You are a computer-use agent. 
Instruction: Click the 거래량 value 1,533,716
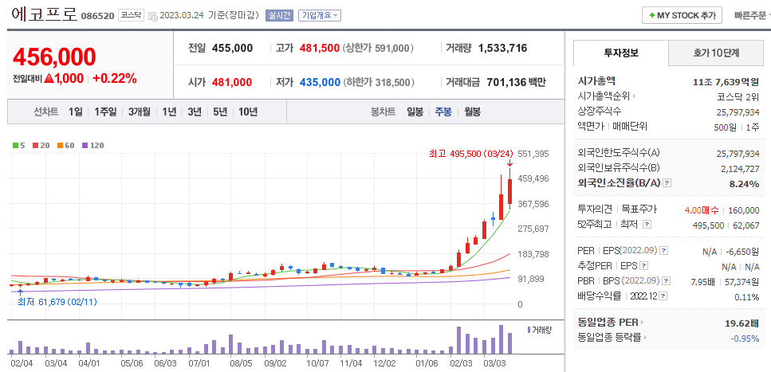pyautogui.click(x=502, y=48)
